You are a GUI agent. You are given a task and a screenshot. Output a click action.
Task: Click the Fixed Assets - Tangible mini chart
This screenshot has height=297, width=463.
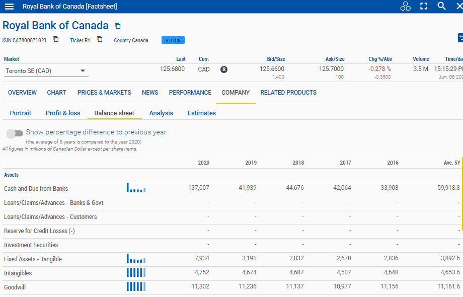click(x=136, y=258)
